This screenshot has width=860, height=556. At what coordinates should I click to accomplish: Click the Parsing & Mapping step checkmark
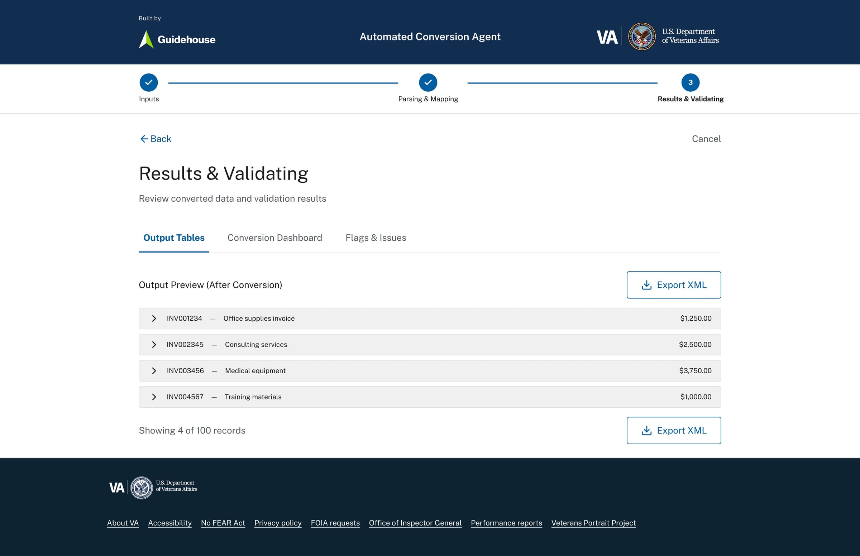point(428,82)
